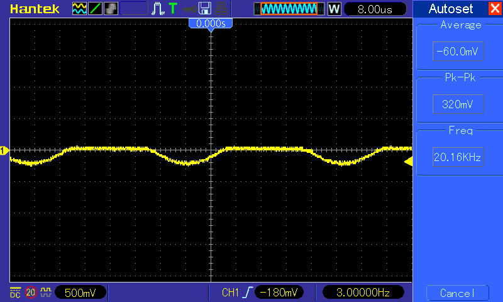This screenshot has height=302, width=503.
Task: Click the pulse trigger icon
Action: [158, 9]
